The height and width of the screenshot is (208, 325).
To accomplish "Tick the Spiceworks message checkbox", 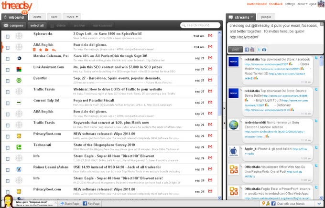I will (x=8, y=36).
